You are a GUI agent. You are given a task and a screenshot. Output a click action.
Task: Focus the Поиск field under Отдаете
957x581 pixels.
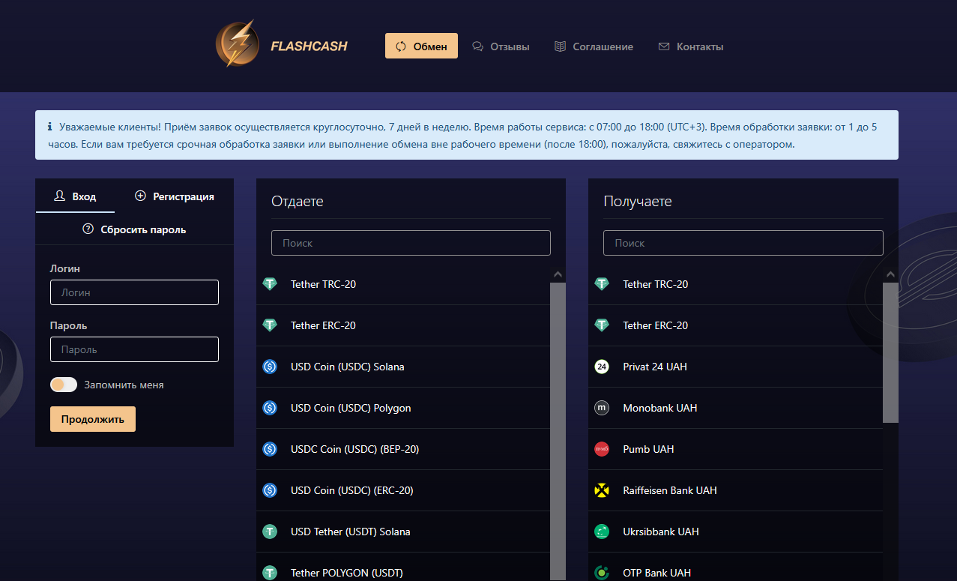[411, 243]
